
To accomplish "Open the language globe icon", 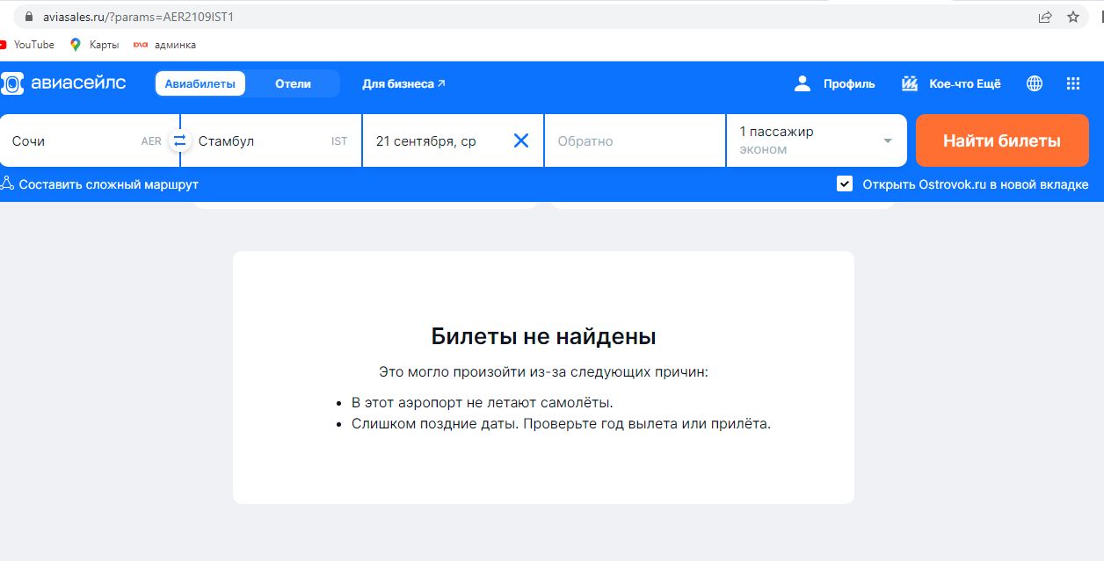I will pyautogui.click(x=1035, y=83).
